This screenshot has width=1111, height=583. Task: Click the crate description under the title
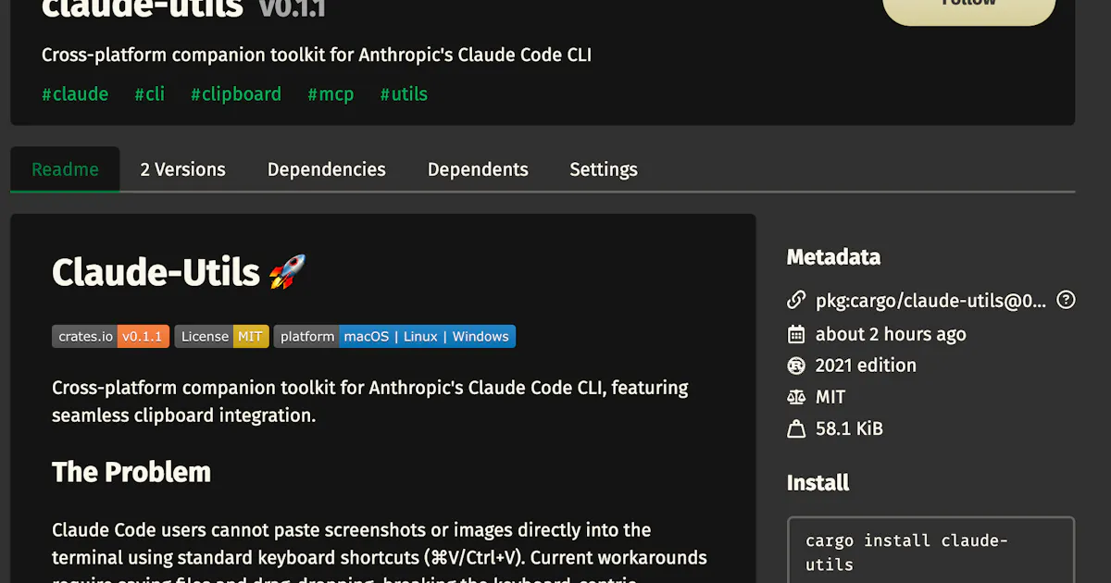[317, 55]
